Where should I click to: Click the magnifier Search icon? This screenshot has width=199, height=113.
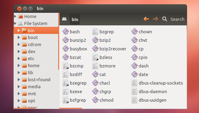[165, 19]
